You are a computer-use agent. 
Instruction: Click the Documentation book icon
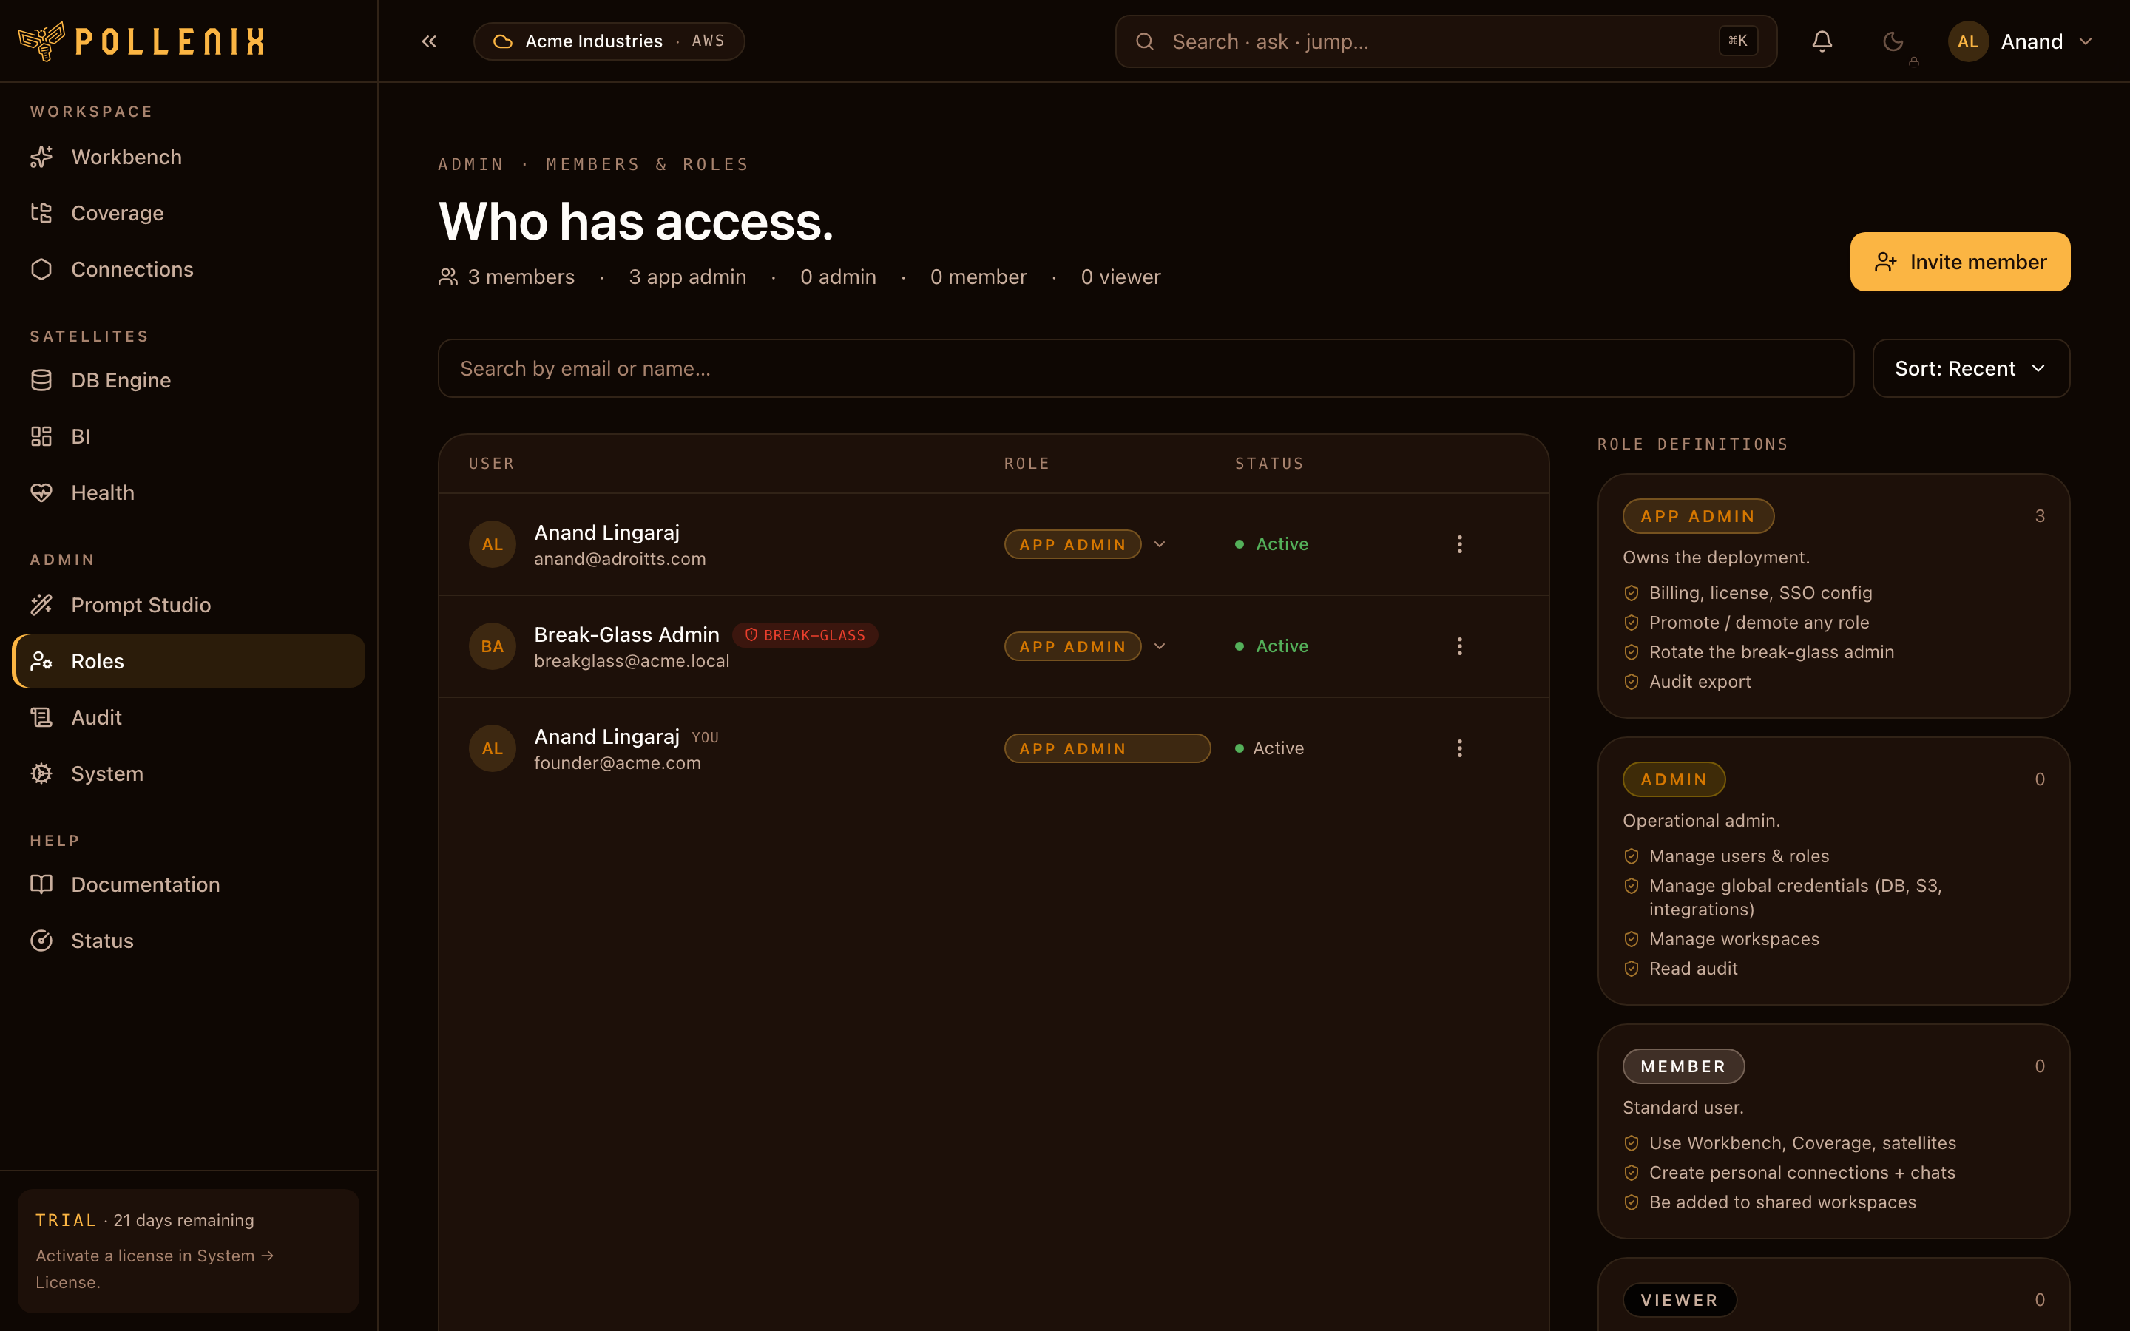click(41, 884)
